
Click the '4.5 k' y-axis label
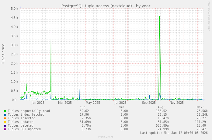tap(15, 18)
